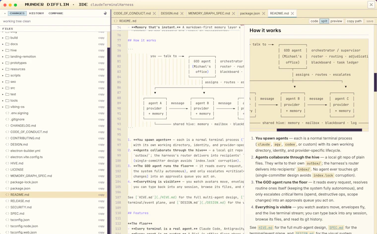Viewport: 377px width, 234px height.
Task: Click the scripts folder icon
Action: 7,75
